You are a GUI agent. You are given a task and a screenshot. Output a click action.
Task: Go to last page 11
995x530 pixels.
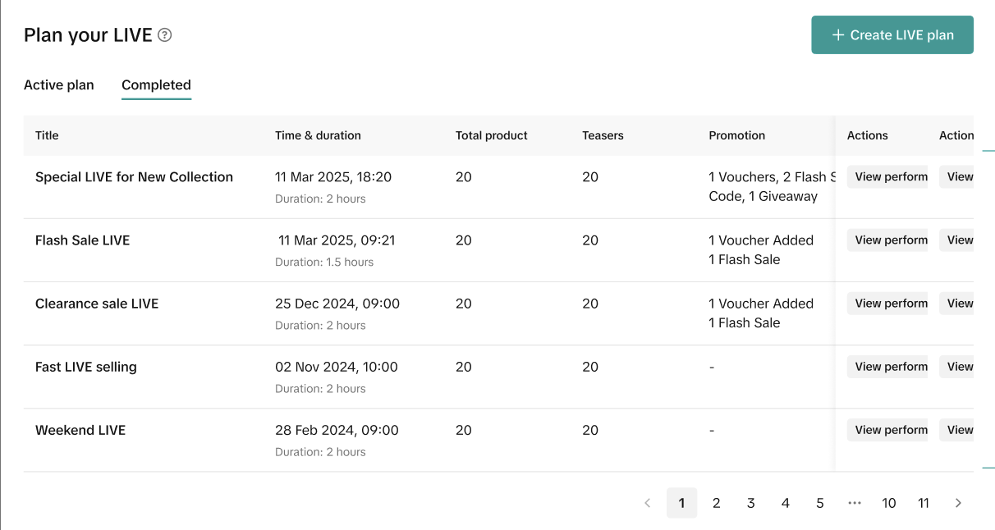[924, 503]
